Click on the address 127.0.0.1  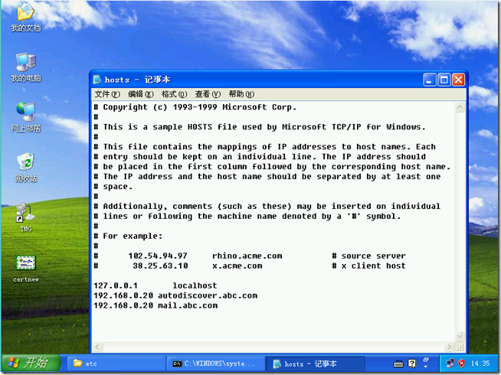point(116,285)
